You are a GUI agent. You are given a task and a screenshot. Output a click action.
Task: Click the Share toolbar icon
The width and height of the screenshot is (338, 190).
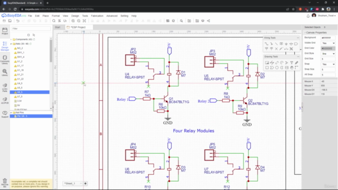tap(209, 21)
